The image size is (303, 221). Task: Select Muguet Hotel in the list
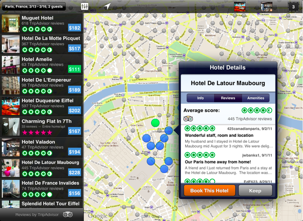point(42,23)
